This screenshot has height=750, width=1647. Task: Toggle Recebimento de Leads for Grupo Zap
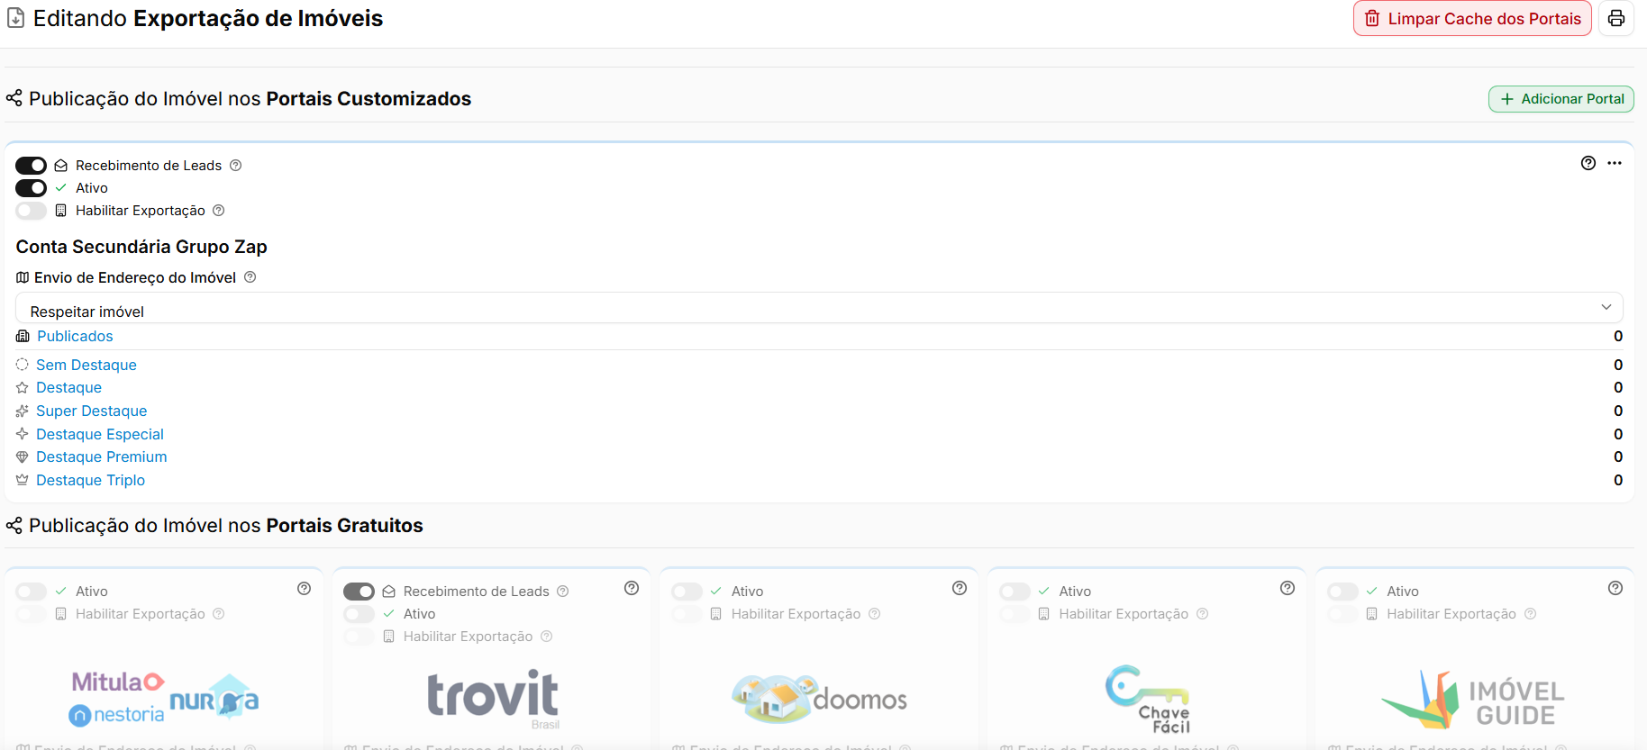(31, 166)
